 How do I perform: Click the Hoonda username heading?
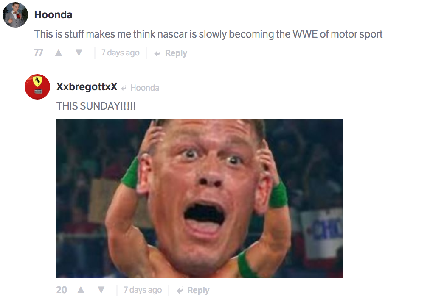tap(53, 14)
